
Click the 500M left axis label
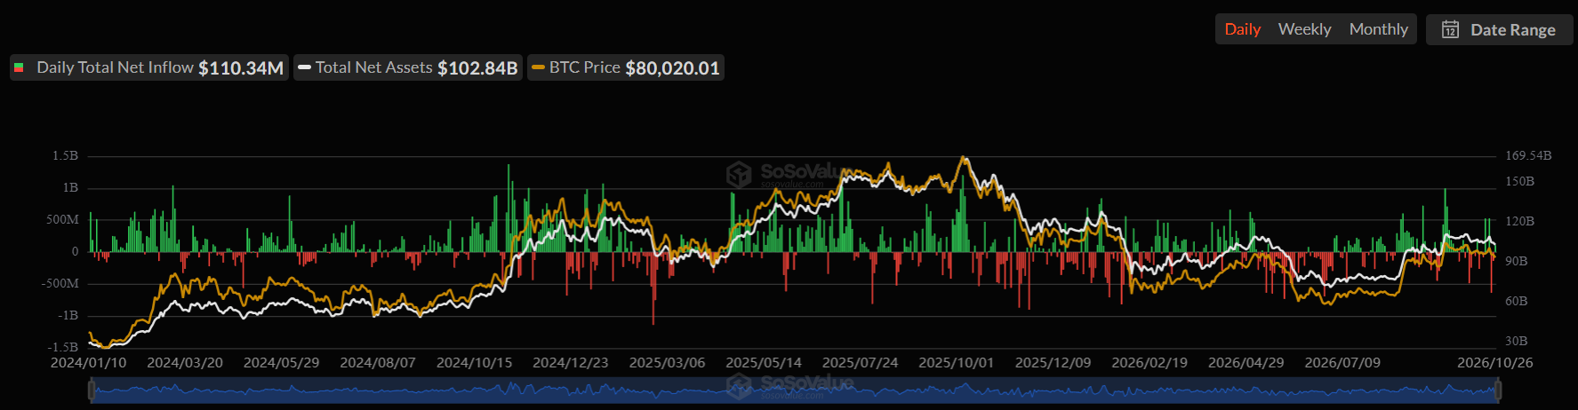point(62,219)
